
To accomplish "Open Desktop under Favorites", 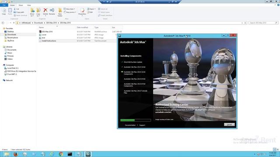I will 10,31.
